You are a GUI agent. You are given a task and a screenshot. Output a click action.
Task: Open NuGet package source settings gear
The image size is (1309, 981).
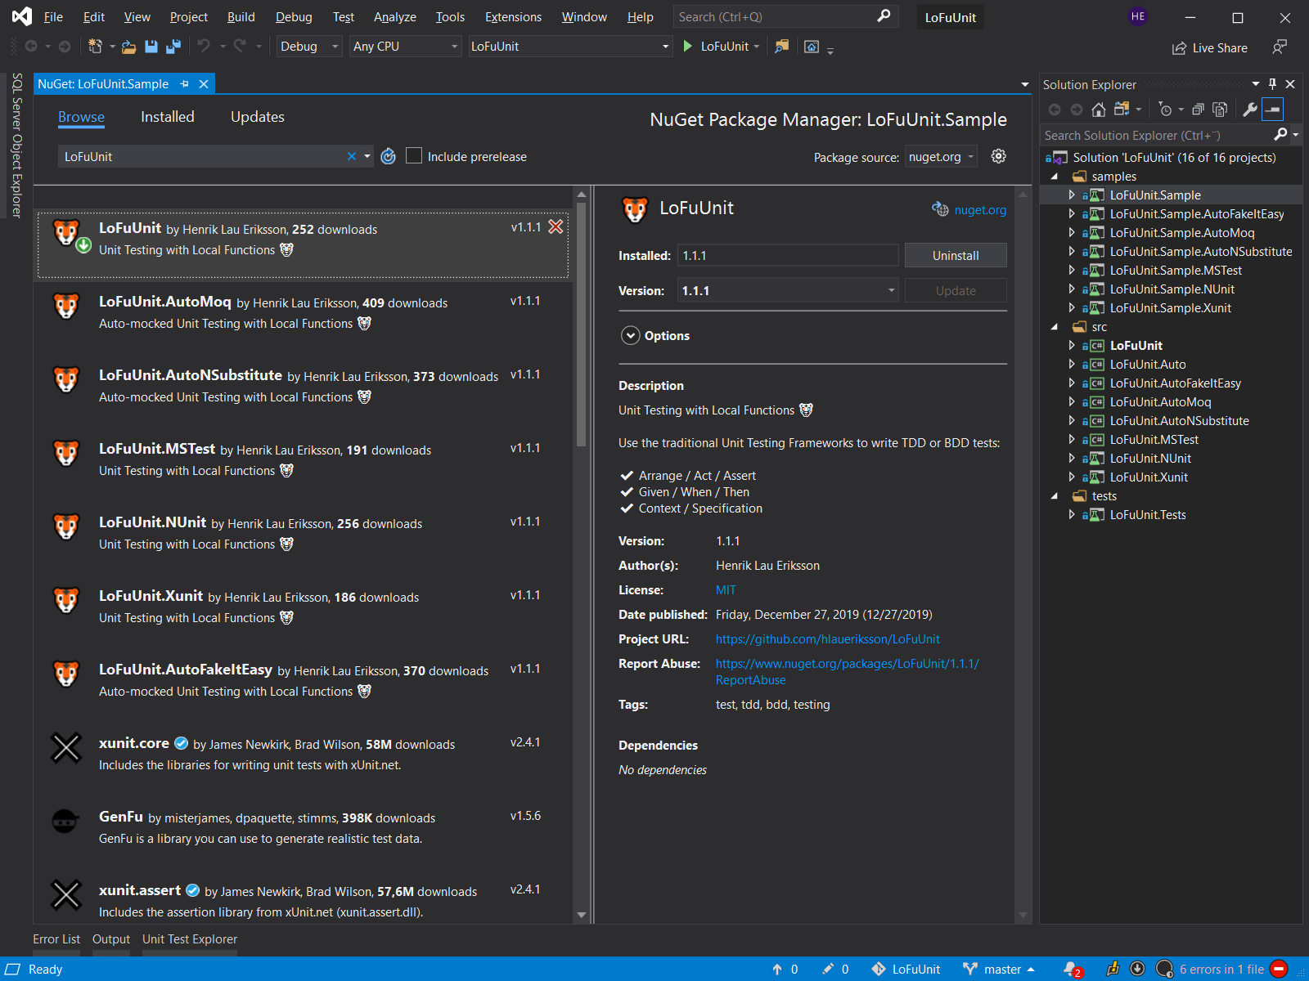[x=998, y=156]
